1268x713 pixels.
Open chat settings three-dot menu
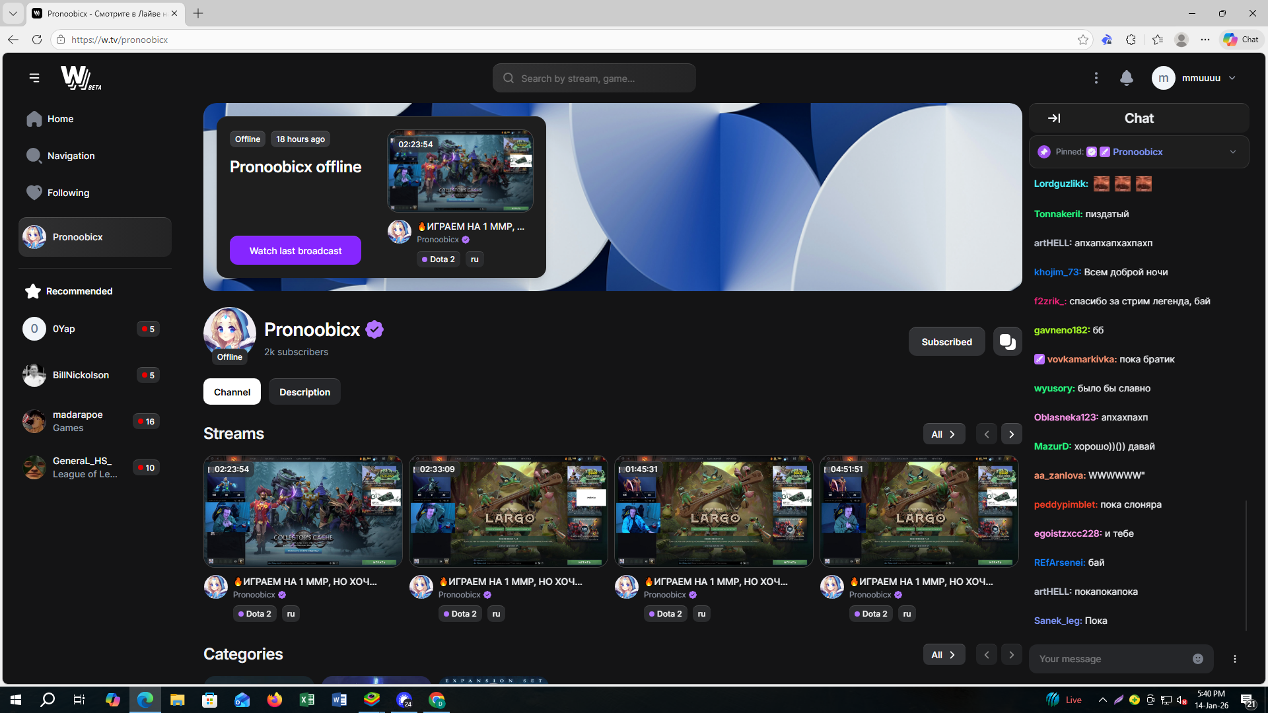(1234, 659)
